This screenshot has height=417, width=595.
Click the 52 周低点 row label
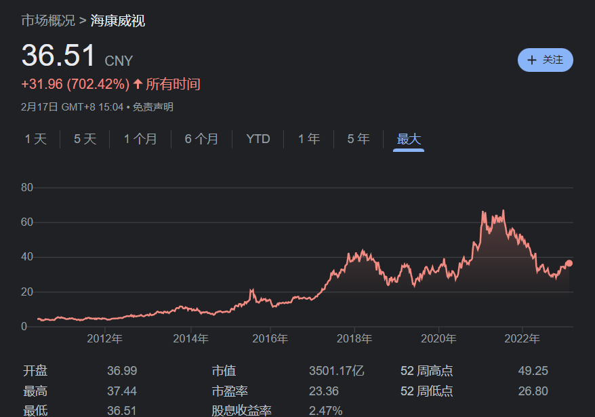pyautogui.click(x=427, y=391)
